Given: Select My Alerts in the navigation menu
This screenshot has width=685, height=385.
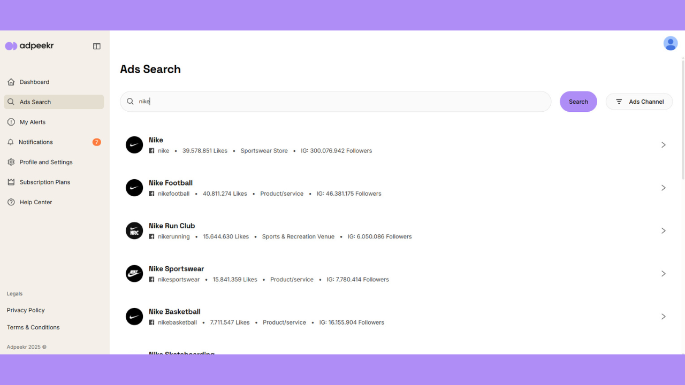Looking at the screenshot, I should pos(32,122).
